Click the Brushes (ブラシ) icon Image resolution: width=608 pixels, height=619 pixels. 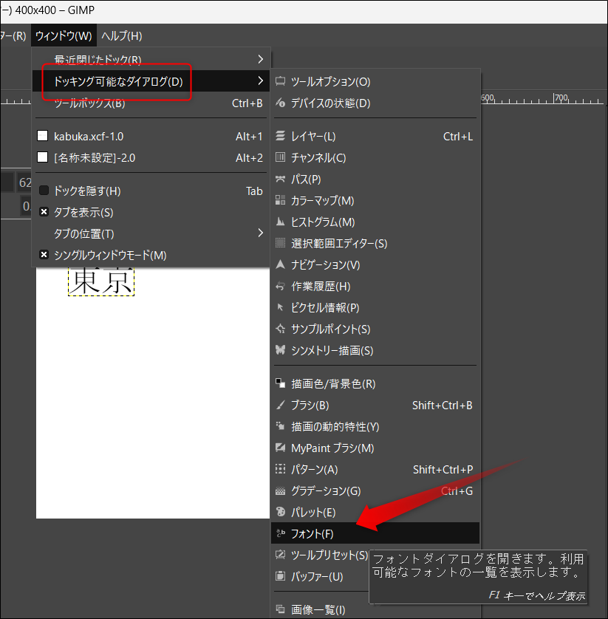(x=280, y=405)
